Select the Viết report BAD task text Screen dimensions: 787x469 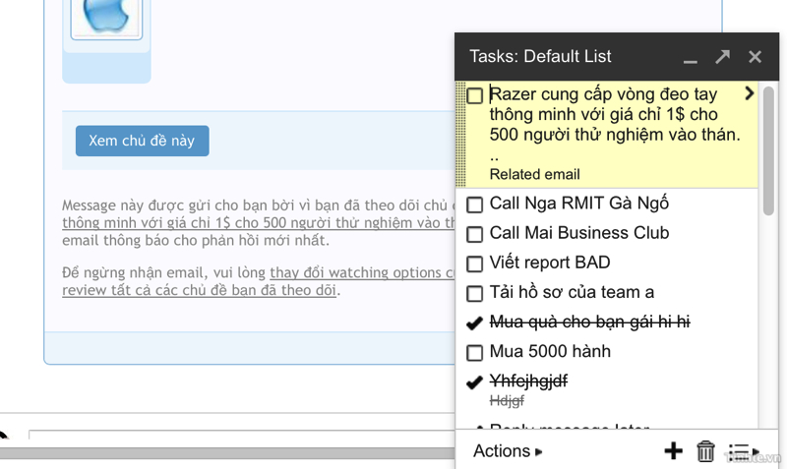[x=550, y=263]
